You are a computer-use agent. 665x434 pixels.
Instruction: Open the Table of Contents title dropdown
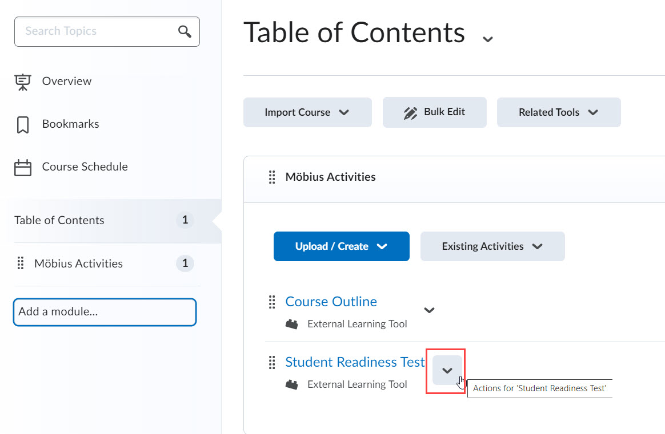(488, 38)
